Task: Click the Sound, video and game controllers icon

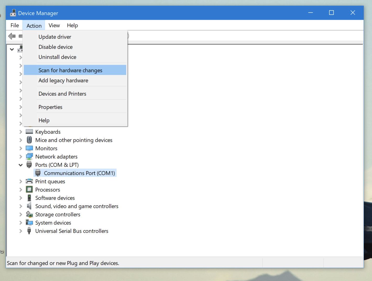Action: point(29,206)
